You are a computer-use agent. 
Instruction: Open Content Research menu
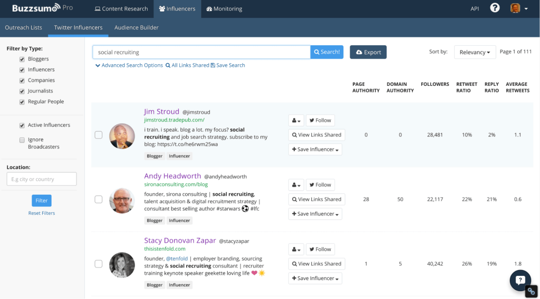(121, 8)
